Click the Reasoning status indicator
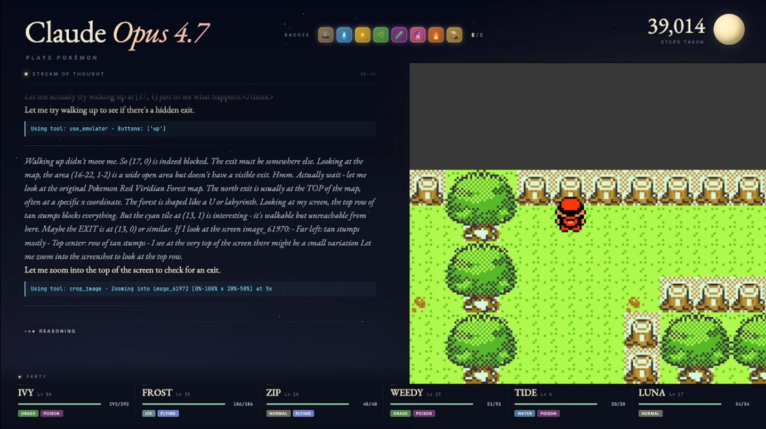Image resolution: width=766 pixels, height=429 pixels. click(x=51, y=331)
